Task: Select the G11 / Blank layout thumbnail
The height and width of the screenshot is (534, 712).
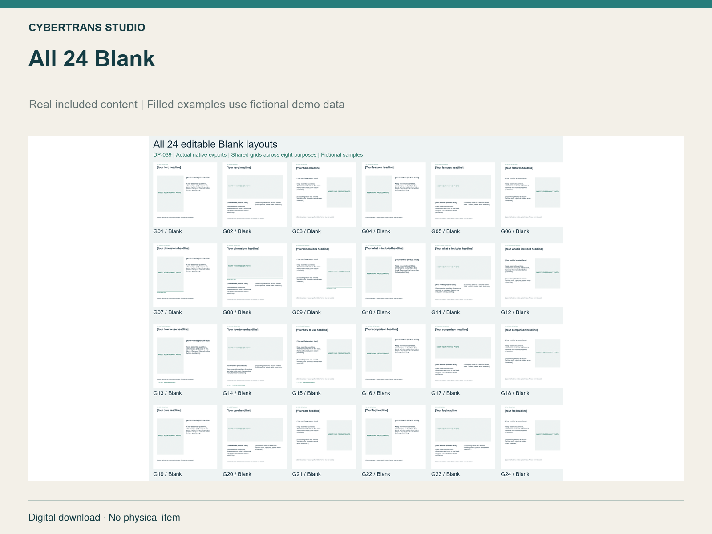Action: [463, 275]
